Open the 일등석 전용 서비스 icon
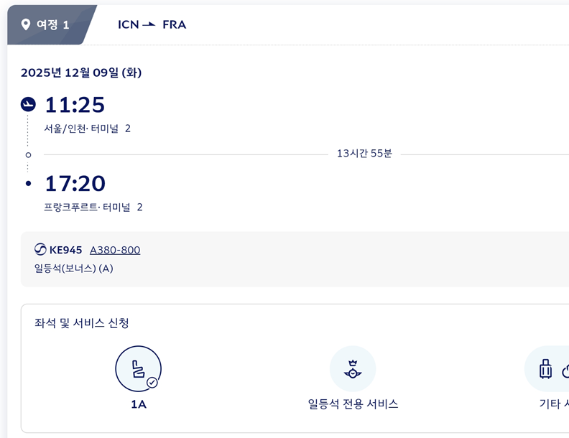The width and height of the screenshot is (569, 438). [352, 369]
